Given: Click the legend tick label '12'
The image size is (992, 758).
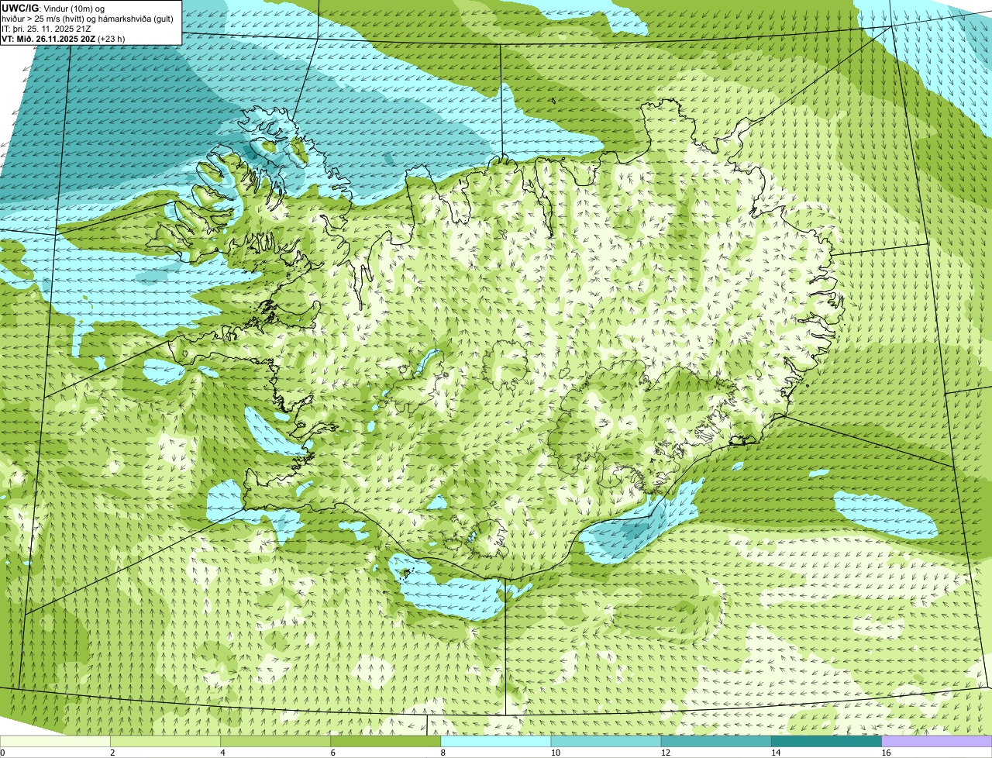Looking at the screenshot, I should [x=665, y=753].
